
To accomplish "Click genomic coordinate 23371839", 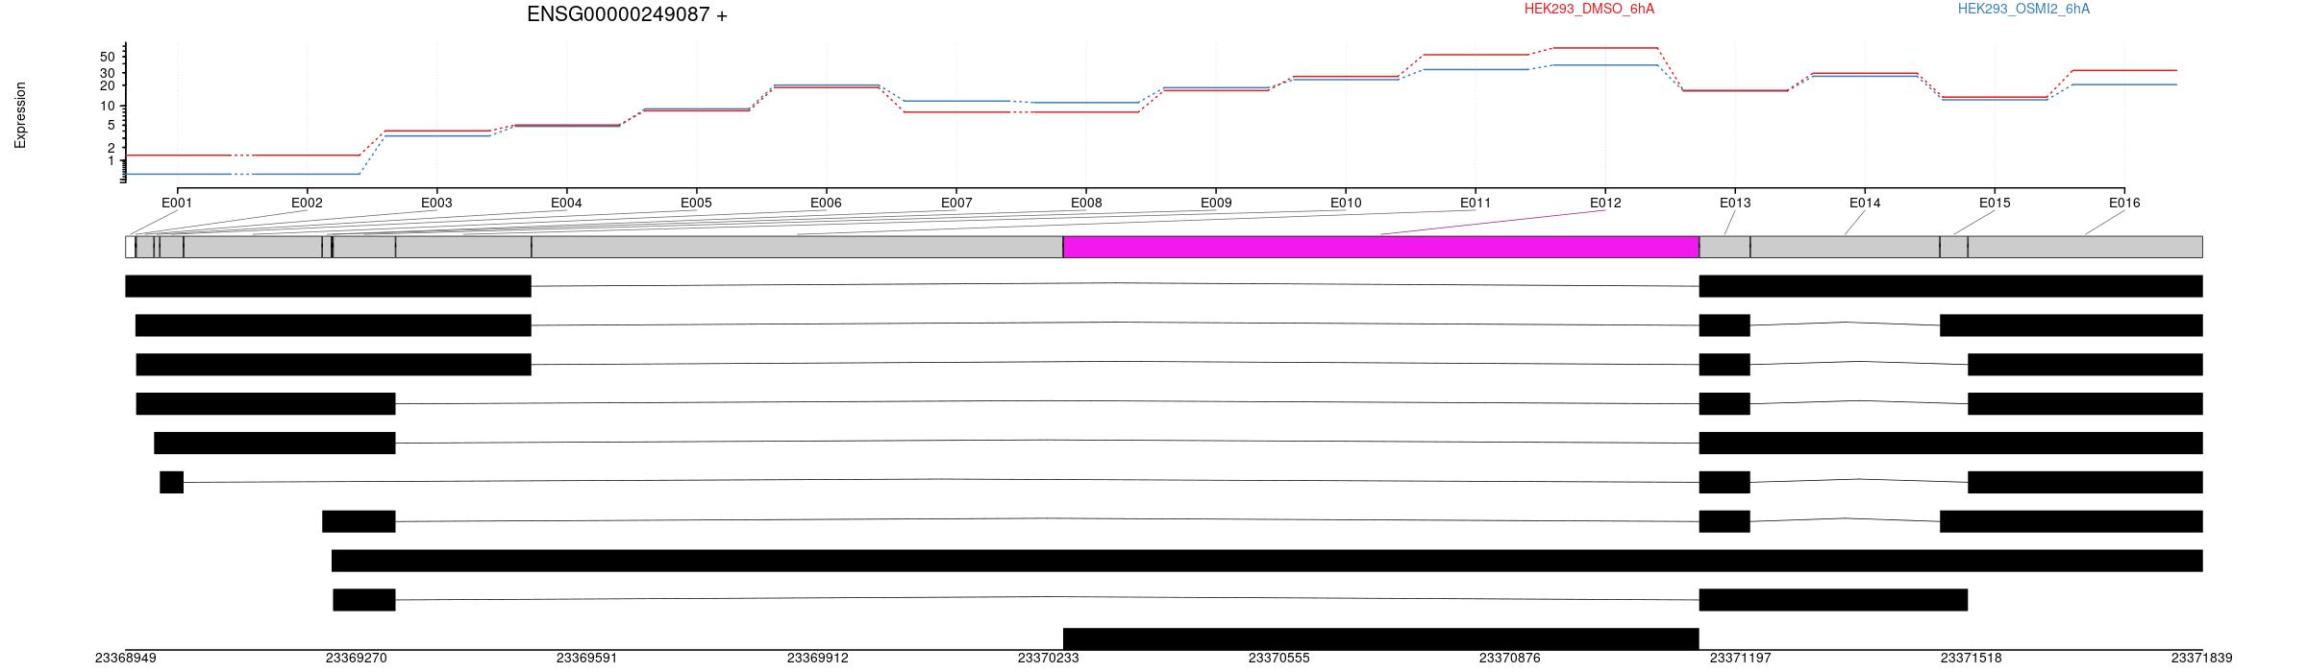I will [x=2202, y=658].
